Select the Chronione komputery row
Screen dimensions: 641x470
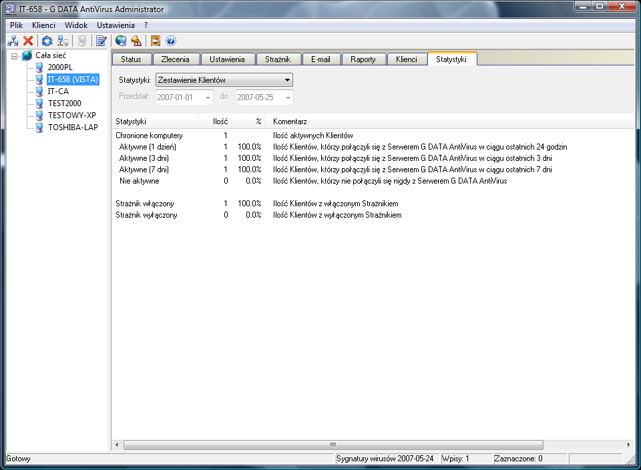click(373, 136)
